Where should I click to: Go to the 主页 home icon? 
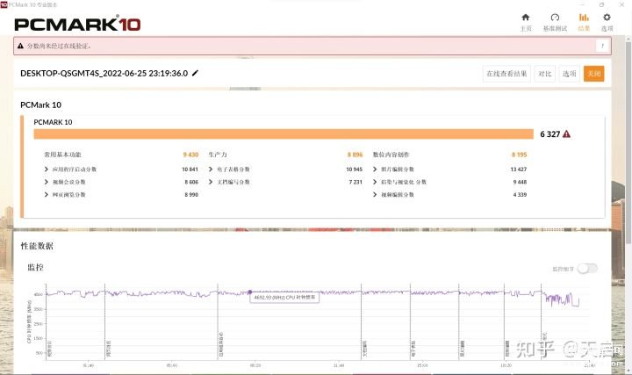525,18
